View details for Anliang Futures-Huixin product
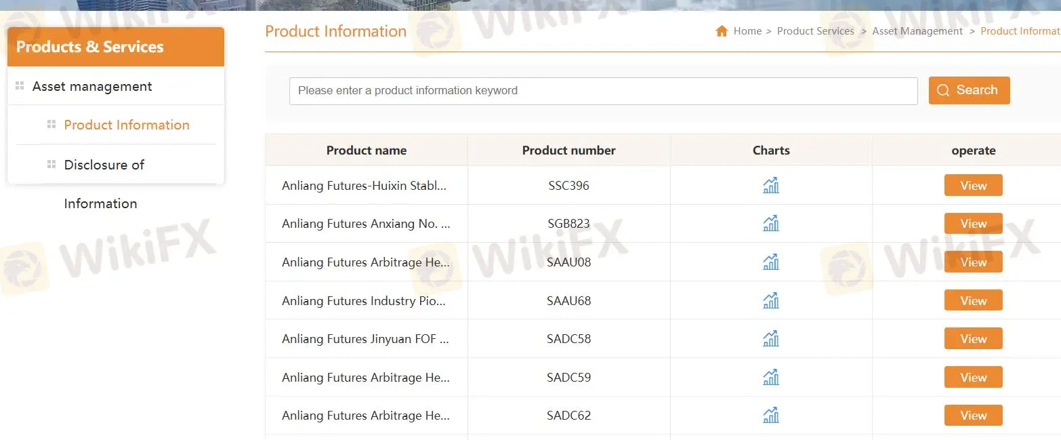Screen dimensions: 1061x440 pos(973,185)
